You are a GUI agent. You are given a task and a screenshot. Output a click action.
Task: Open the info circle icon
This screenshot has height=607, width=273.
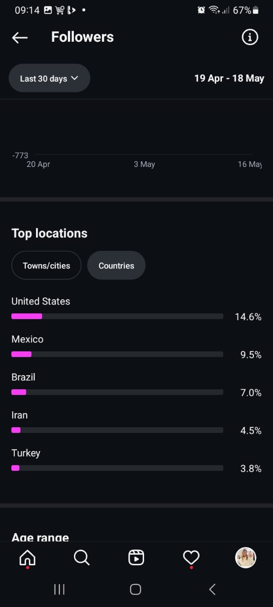click(250, 37)
